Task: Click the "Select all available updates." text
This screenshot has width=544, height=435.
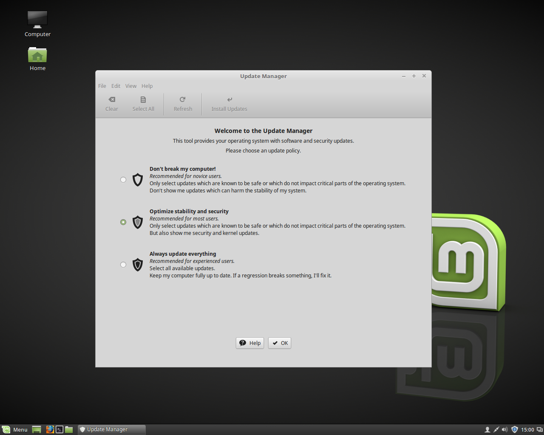Action: tap(182, 268)
